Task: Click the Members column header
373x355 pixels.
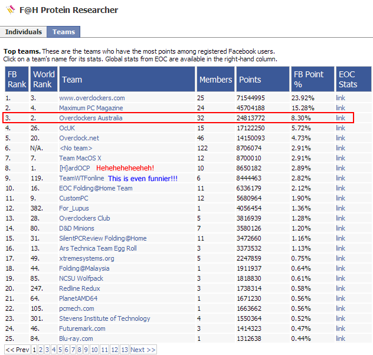Action: coord(215,79)
